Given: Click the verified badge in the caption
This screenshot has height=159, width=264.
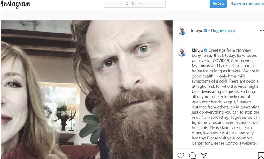Looking at the screenshot, I should (205, 50).
